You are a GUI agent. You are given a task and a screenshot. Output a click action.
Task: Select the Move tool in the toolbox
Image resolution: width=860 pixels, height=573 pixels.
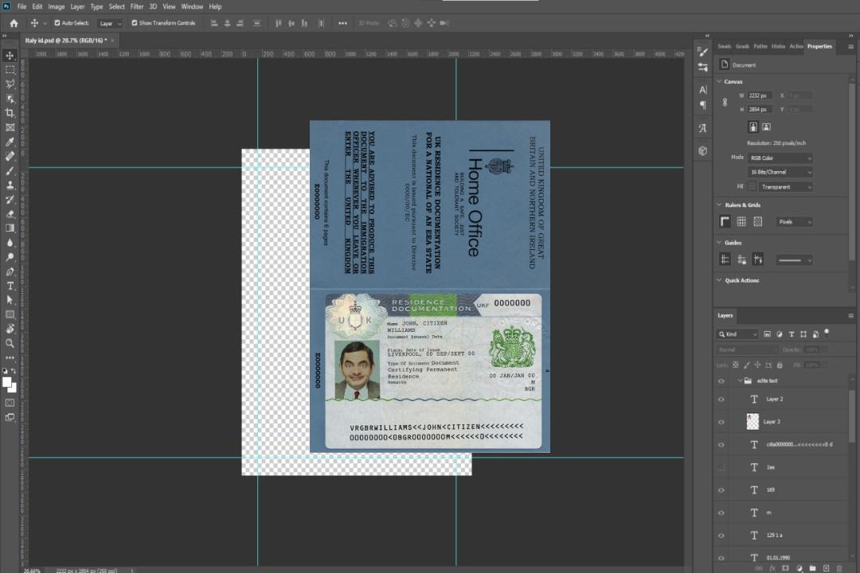point(10,56)
